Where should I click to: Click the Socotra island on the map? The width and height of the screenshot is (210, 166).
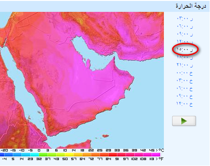coord(105,136)
